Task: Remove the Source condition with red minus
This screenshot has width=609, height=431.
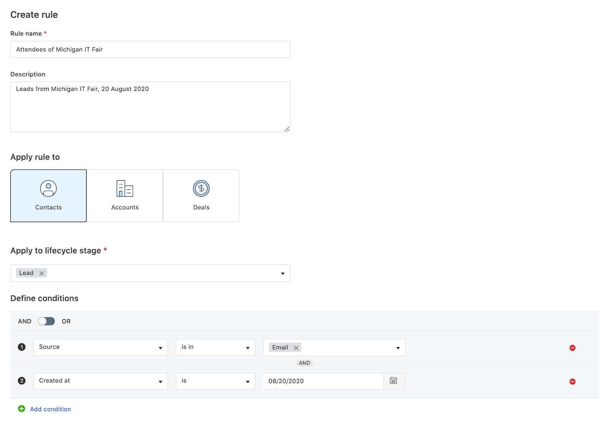Action: coord(572,348)
